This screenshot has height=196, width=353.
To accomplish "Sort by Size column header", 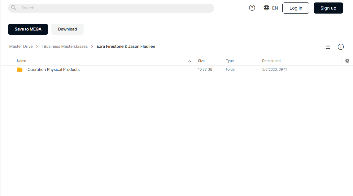I will (x=201, y=61).
